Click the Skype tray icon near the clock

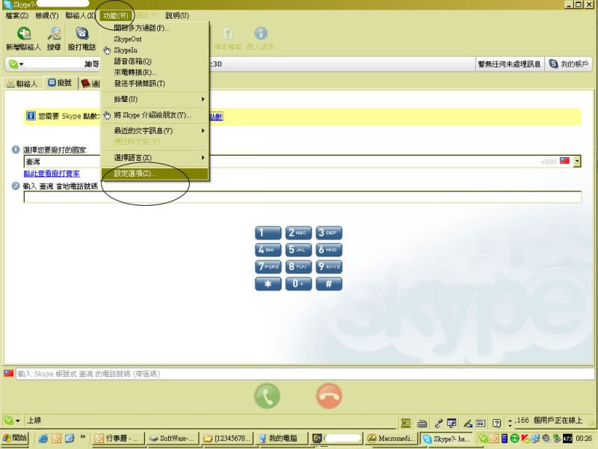[483, 439]
